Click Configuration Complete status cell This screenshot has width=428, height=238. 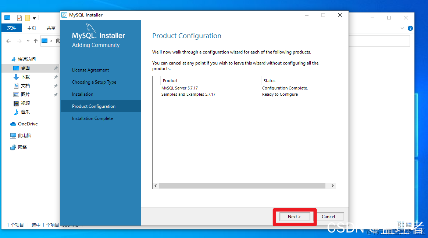(x=285, y=88)
